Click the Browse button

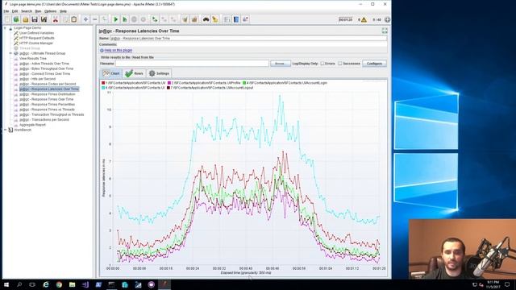point(281,64)
